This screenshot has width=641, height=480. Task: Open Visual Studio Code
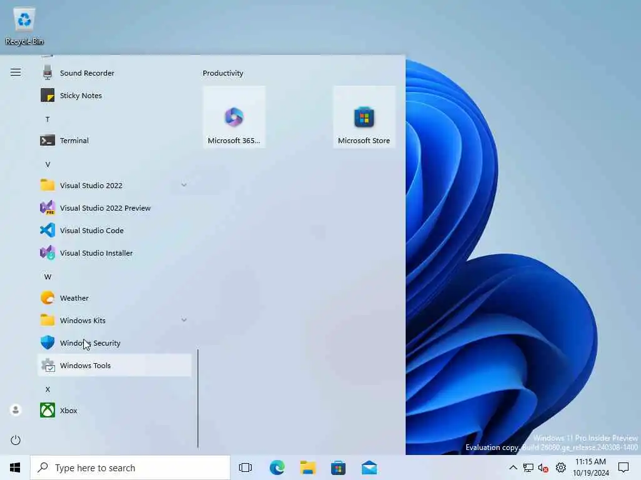115,230
